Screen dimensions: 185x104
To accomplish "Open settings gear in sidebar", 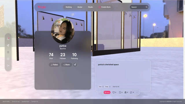I will pos(8,59).
